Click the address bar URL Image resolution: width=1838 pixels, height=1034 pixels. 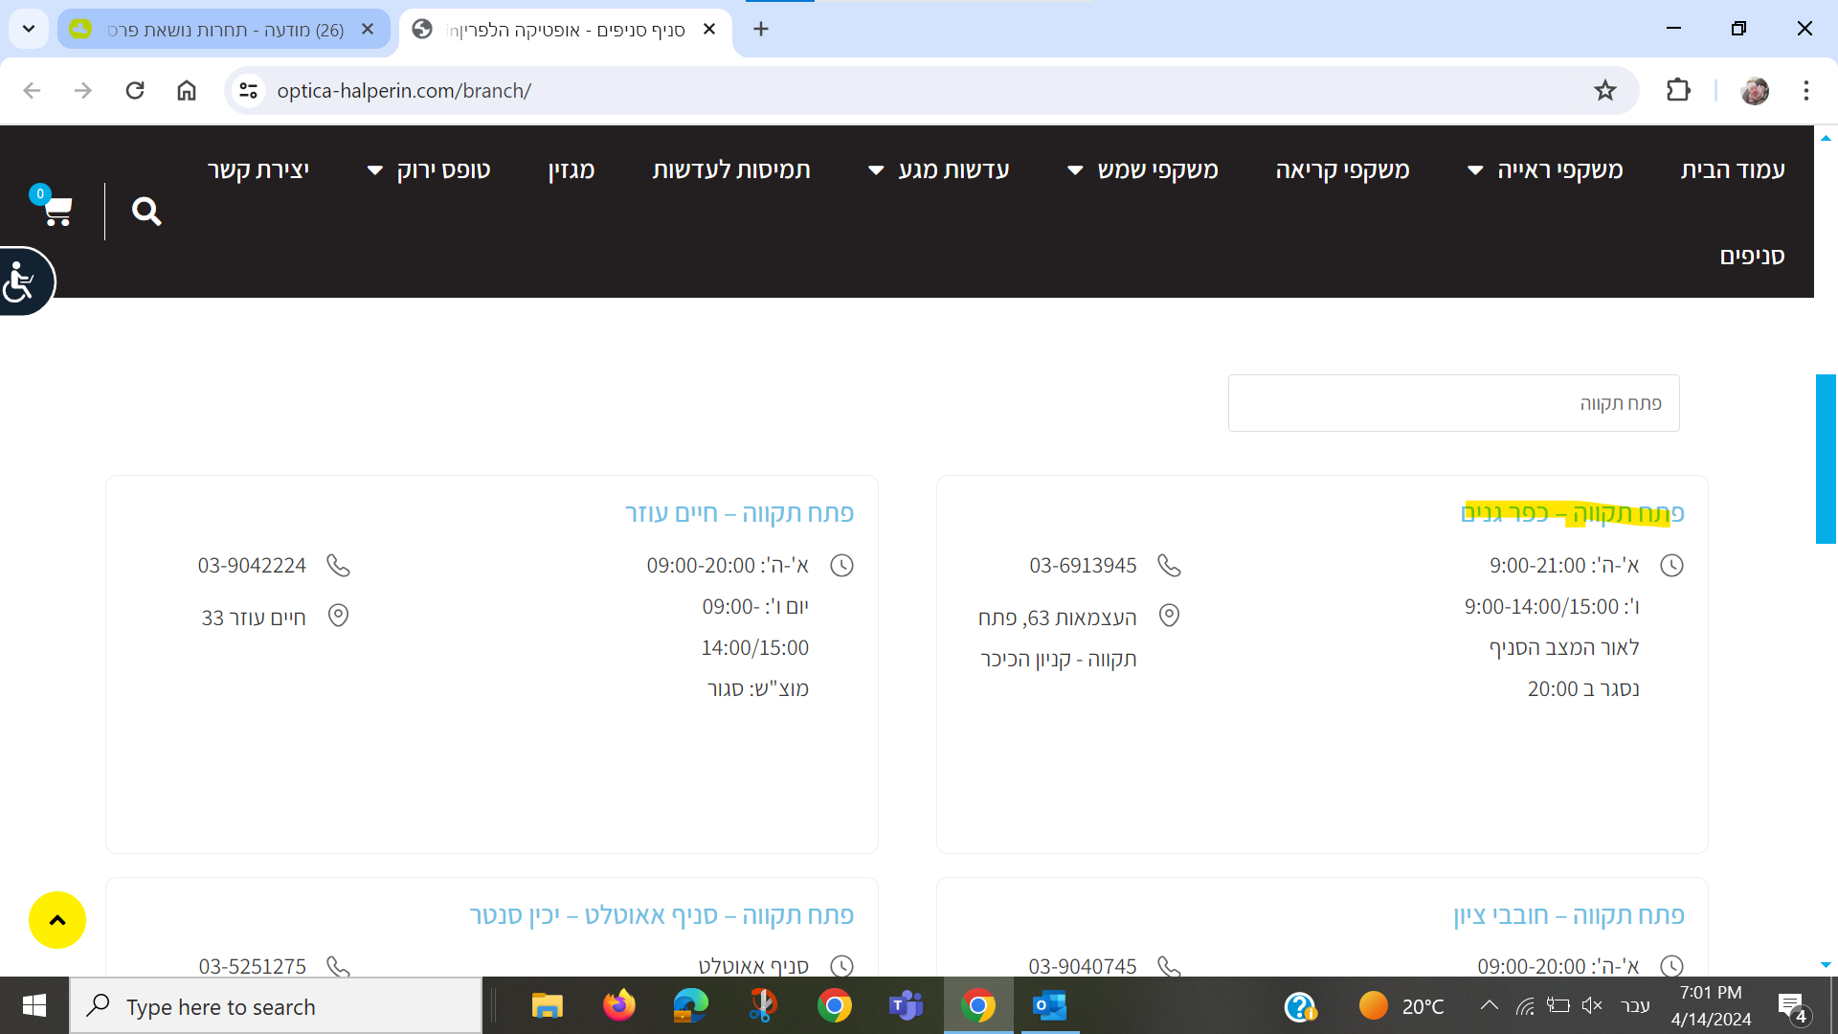pyautogui.click(x=404, y=90)
